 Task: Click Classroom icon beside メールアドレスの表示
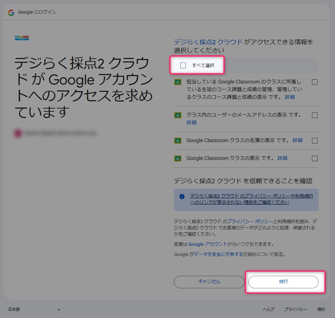click(178, 115)
